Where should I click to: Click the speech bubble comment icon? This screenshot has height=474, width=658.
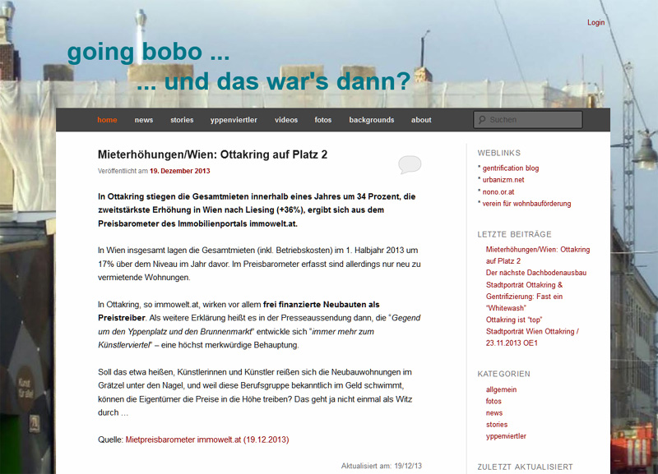tap(410, 164)
